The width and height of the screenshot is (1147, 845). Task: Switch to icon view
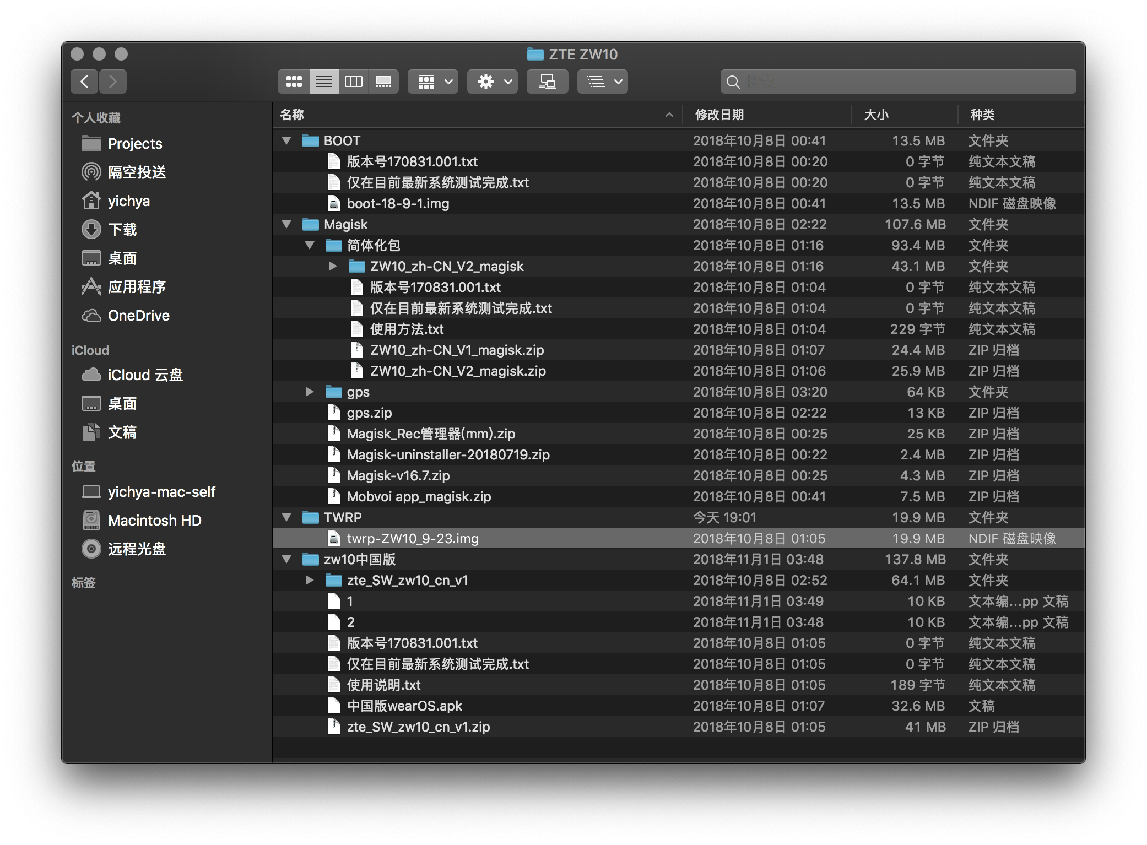294,82
